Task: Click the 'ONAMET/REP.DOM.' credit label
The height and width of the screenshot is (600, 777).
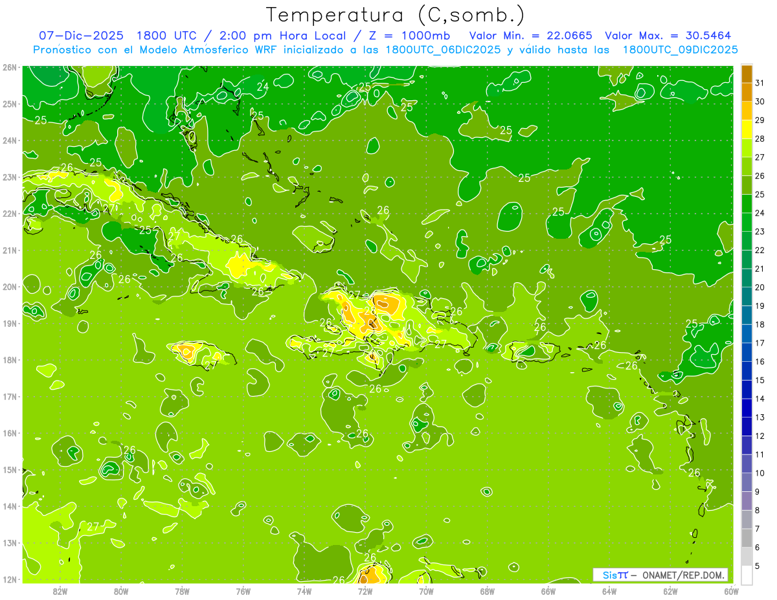Action: coord(684,575)
